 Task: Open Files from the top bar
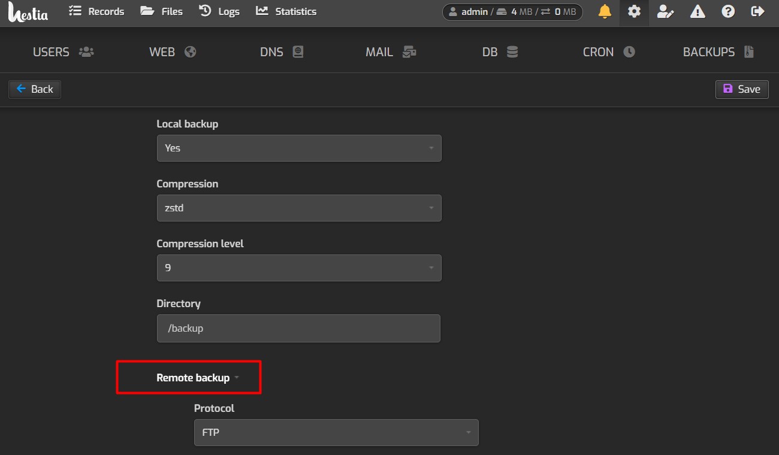[161, 11]
